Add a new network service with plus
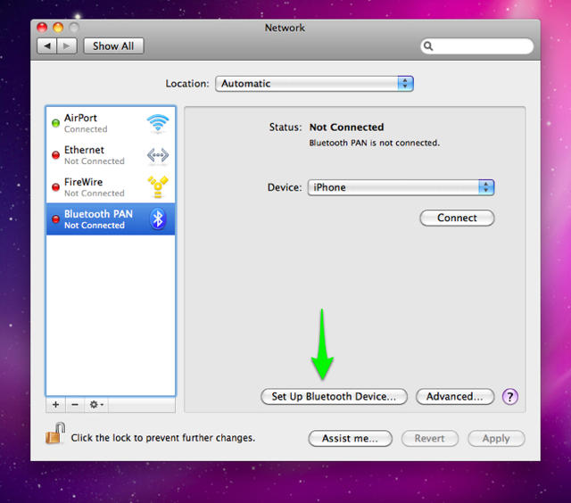 point(55,405)
